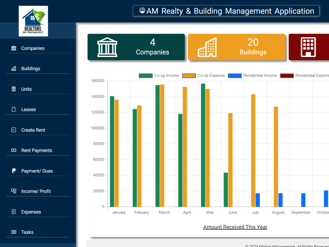Toggle Residential Expense legend dark red swatch
The width and height of the screenshot is (329, 247).
(x=287, y=76)
